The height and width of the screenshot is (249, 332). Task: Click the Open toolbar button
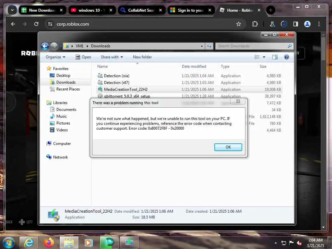83,57
